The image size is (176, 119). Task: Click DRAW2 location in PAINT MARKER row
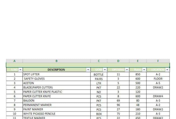(x=158, y=109)
